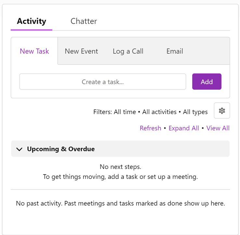Click the add a task or meeting hint

(x=120, y=177)
